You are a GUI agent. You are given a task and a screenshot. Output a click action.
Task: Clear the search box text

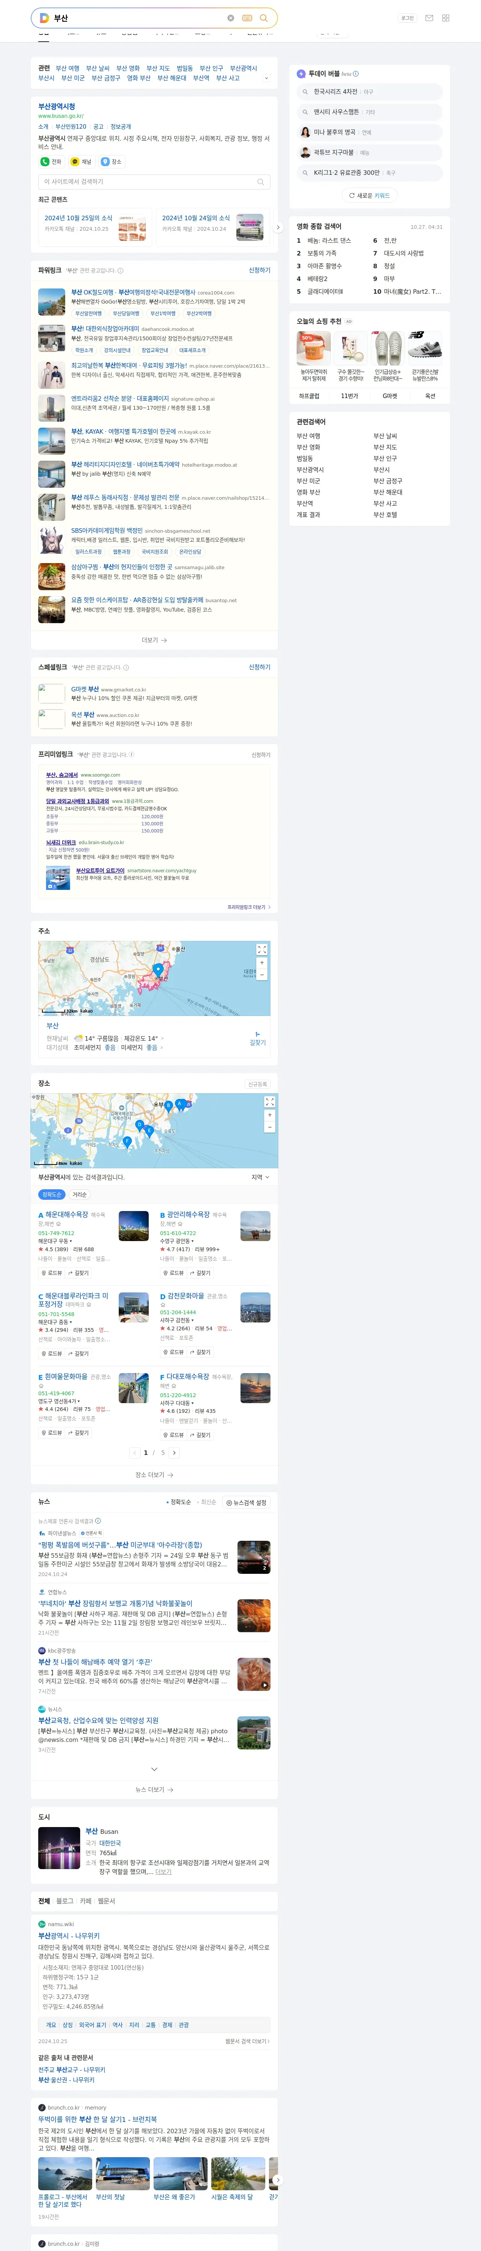tap(230, 18)
